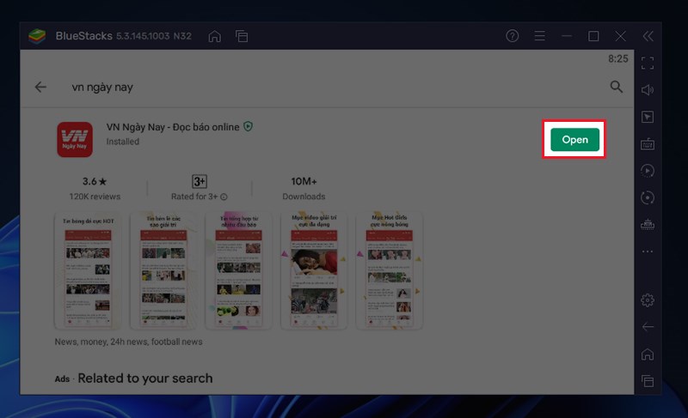Tap the magnifier search icon
Viewport: 688px width, 418px height.
(617, 87)
